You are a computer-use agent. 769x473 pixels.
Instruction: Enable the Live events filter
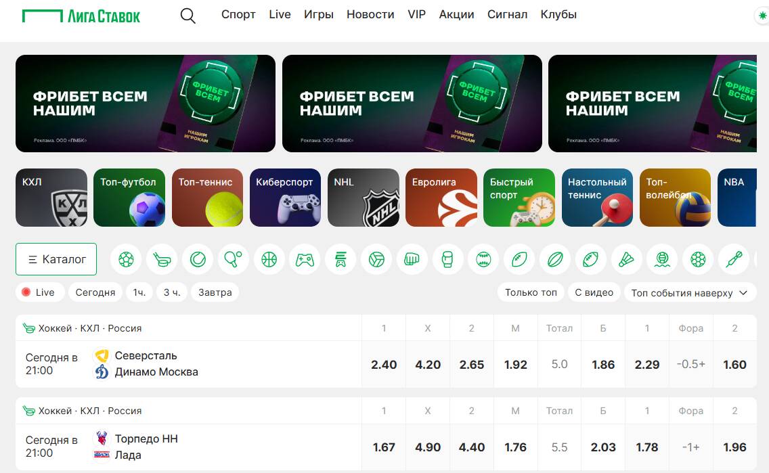click(39, 292)
